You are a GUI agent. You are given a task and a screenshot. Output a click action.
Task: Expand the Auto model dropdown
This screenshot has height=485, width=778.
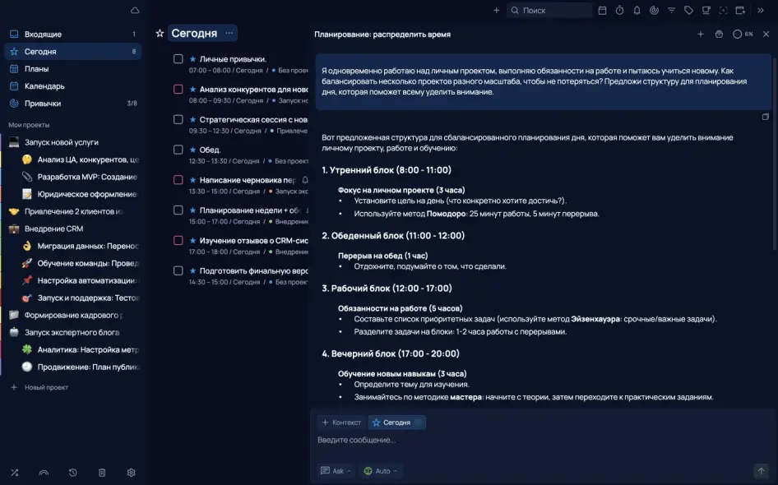pyautogui.click(x=382, y=471)
